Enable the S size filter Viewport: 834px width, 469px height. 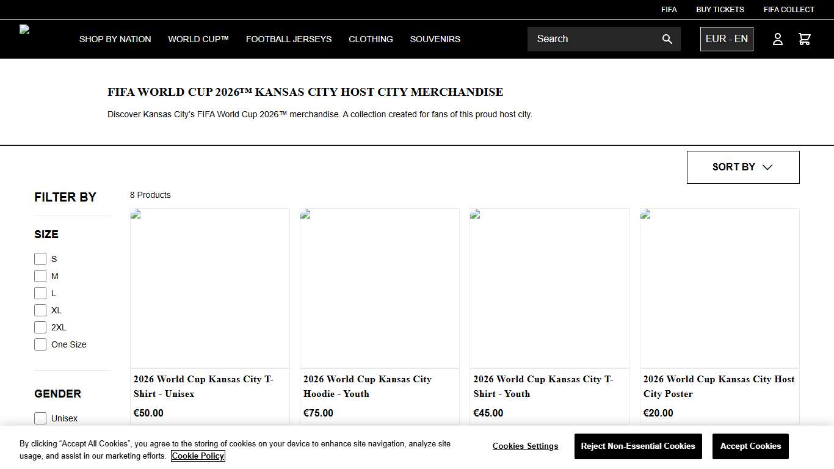click(40, 259)
